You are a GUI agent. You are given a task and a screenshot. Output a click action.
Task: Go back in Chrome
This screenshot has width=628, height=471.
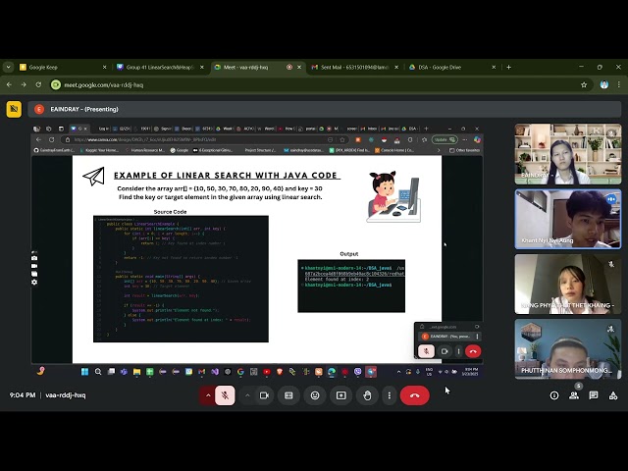(x=9, y=85)
